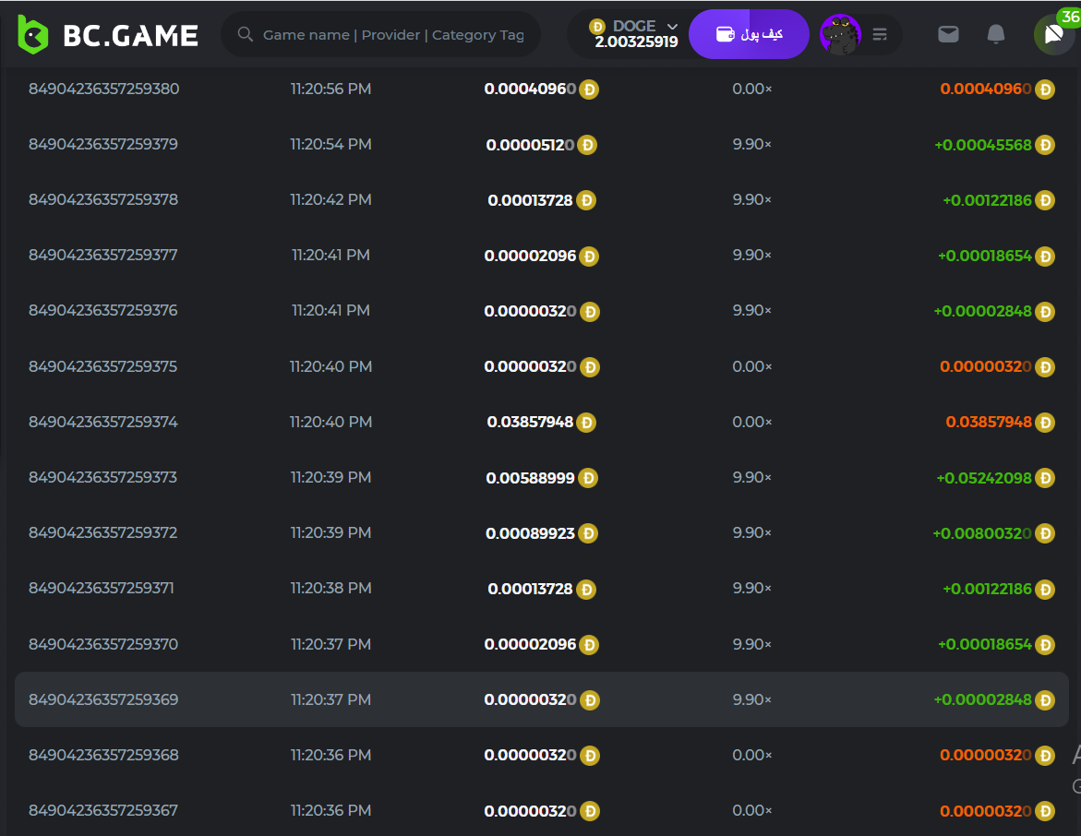Select the highlighted row 84904236357259369
The image size is (1081, 836).
point(541,699)
